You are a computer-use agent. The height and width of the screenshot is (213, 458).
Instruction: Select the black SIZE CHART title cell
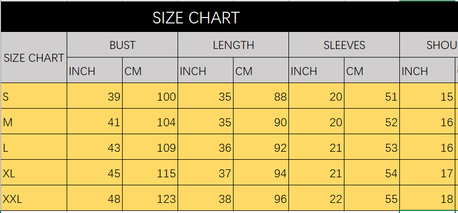pos(229,17)
